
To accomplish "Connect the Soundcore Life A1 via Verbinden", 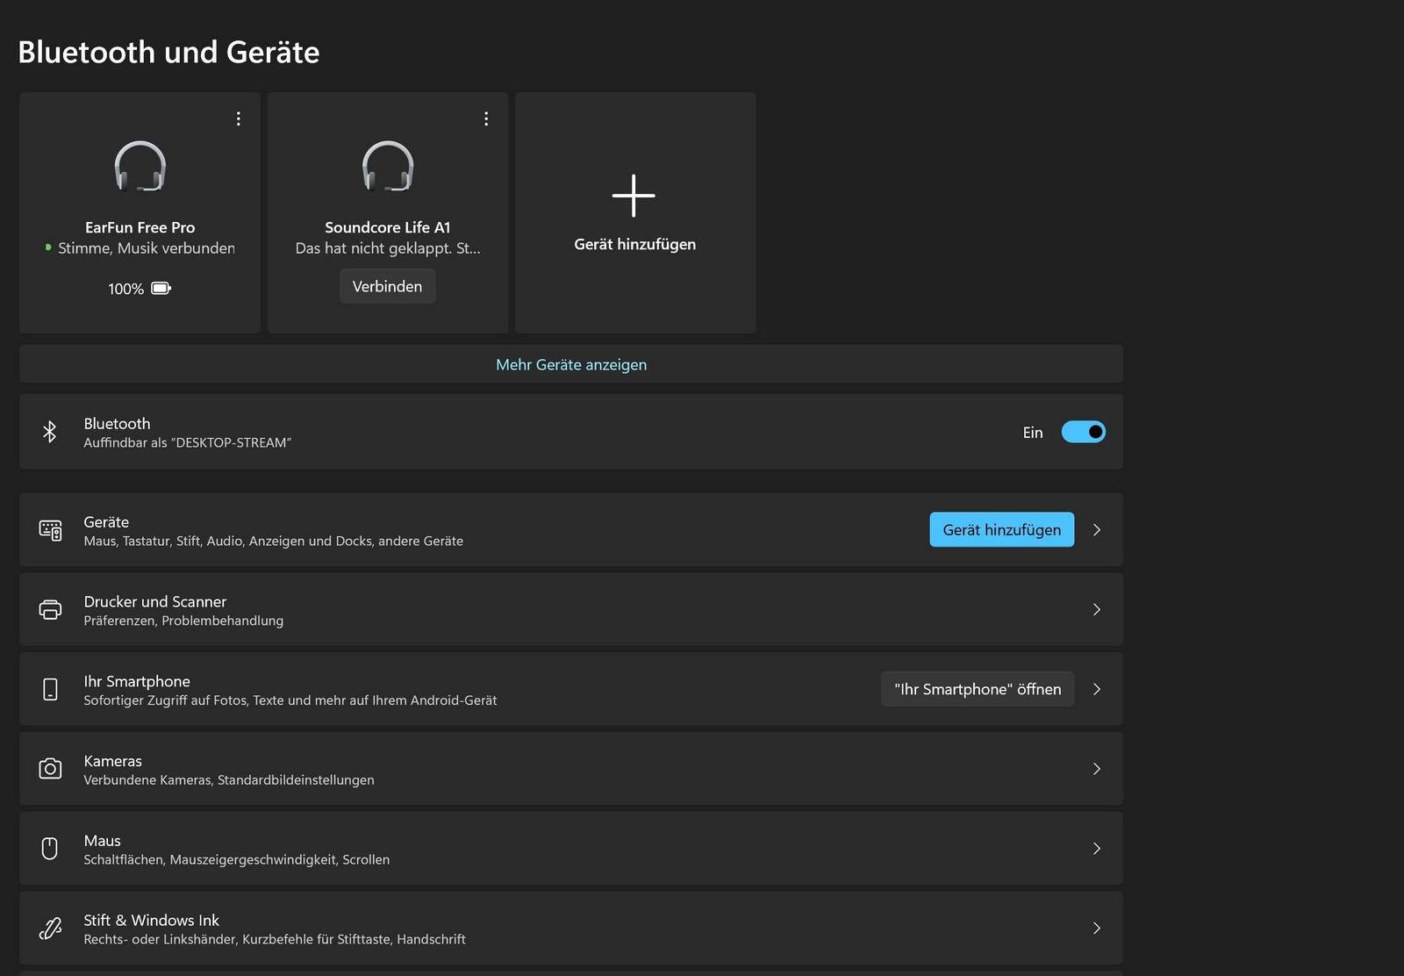I will [387, 286].
